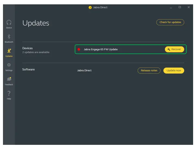The width and height of the screenshot is (195, 147).
Task: Click Update now for Jabra Direct
Action: coord(174,70)
